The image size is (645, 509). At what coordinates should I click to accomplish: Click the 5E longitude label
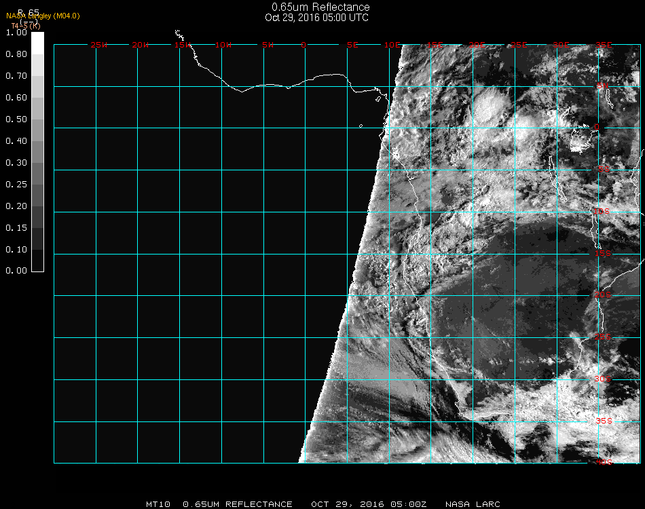[x=352, y=45]
